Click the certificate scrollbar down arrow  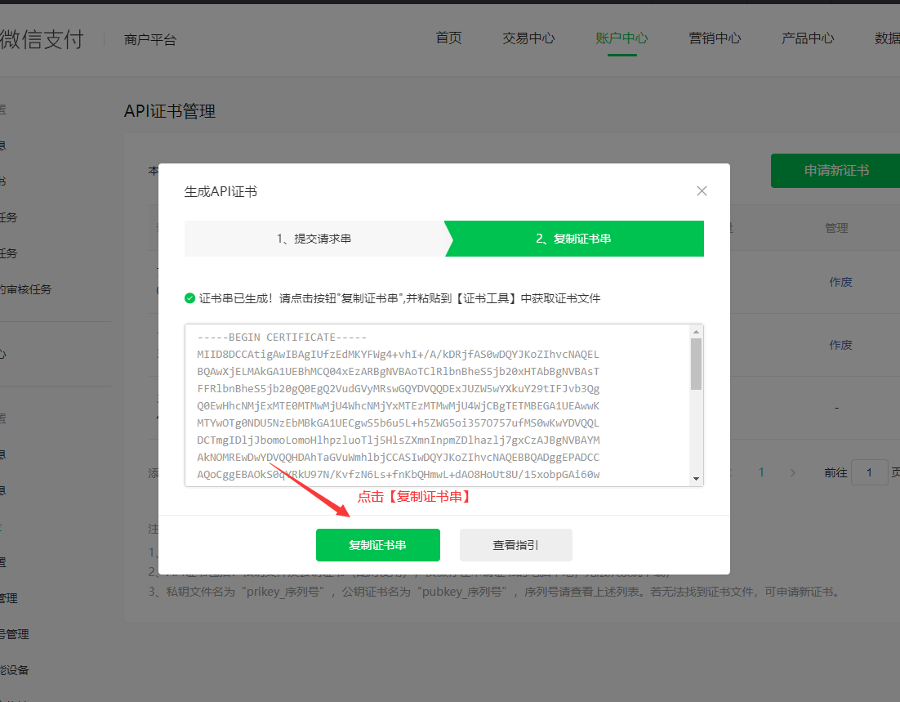coord(697,479)
